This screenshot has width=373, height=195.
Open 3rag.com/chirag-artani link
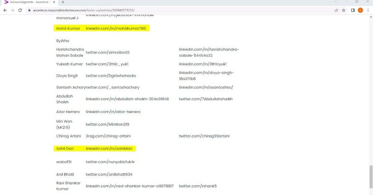click(108, 136)
